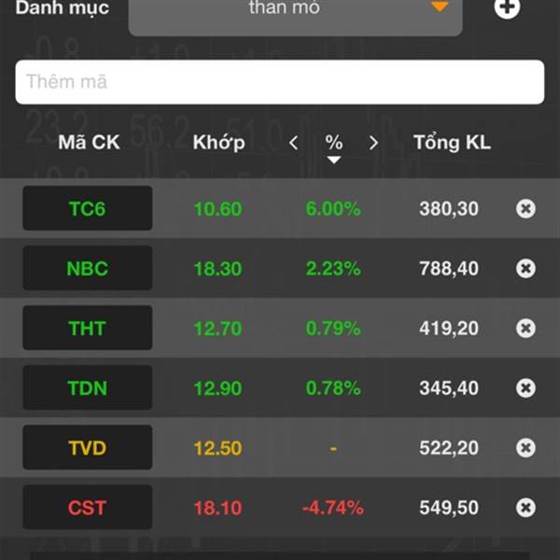The height and width of the screenshot is (560, 560).
Task: Open the NBC stock symbol button
Action: coord(88,268)
